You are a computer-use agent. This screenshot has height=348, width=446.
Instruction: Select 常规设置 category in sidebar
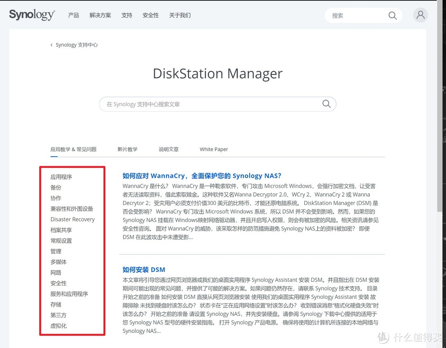[x=61, y=241]
